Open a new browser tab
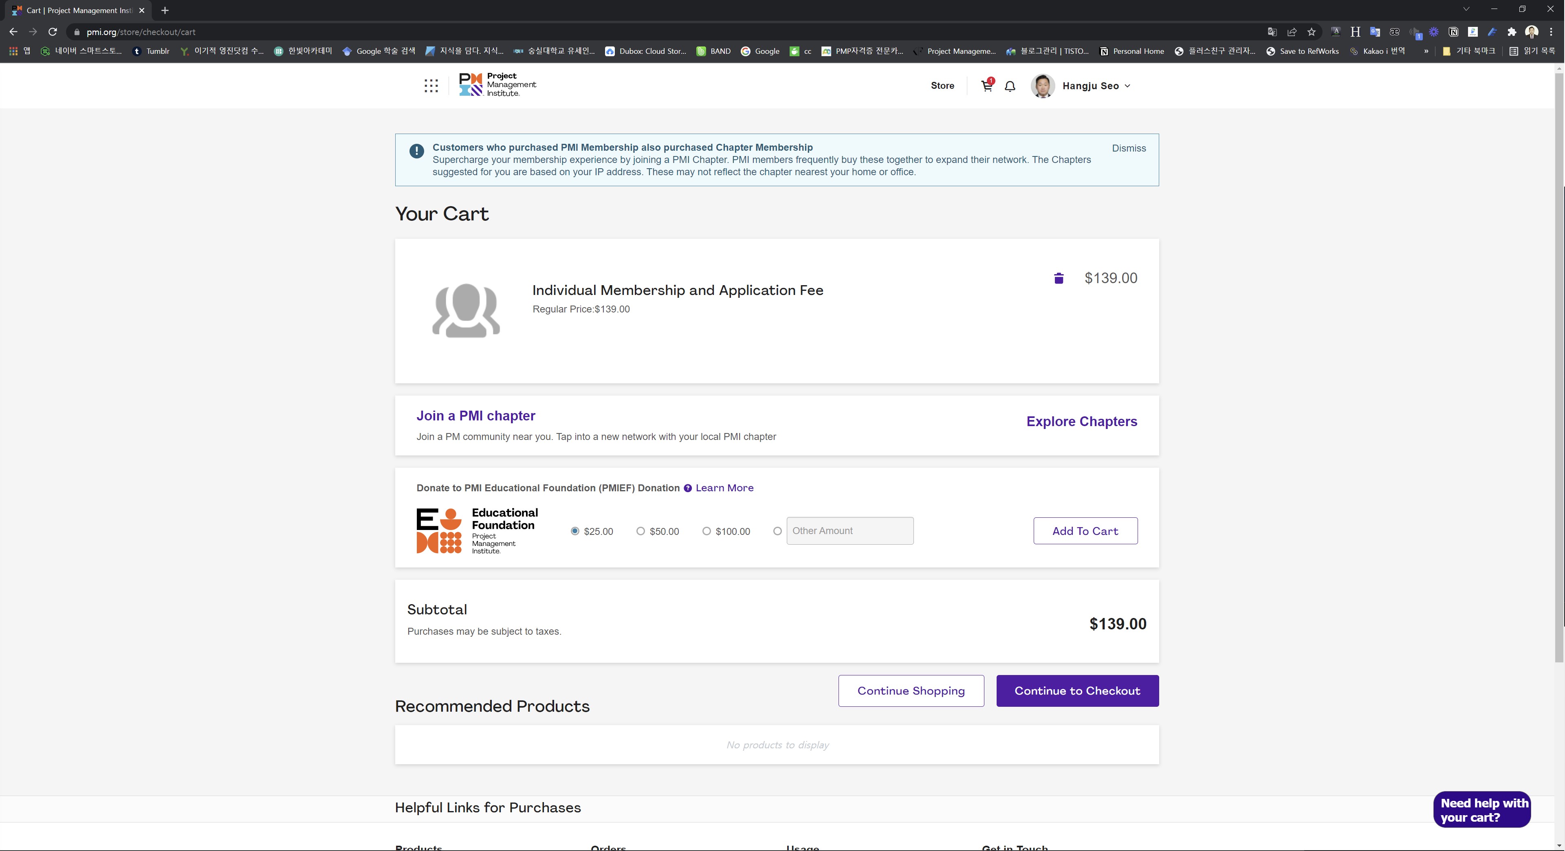The image size is (1565, 851). pyautogui.click(x=165, y=10)
